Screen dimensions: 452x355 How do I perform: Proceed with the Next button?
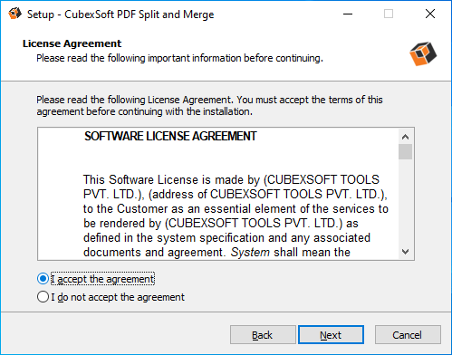[x=331, y=335]
